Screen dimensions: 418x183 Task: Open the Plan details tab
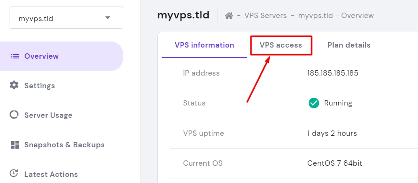[x=349, y=45]
